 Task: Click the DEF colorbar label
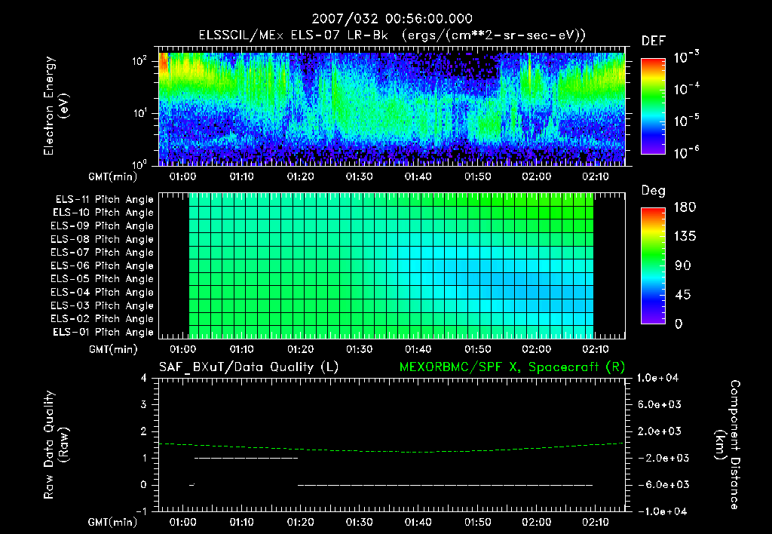[x=654, y=41]
